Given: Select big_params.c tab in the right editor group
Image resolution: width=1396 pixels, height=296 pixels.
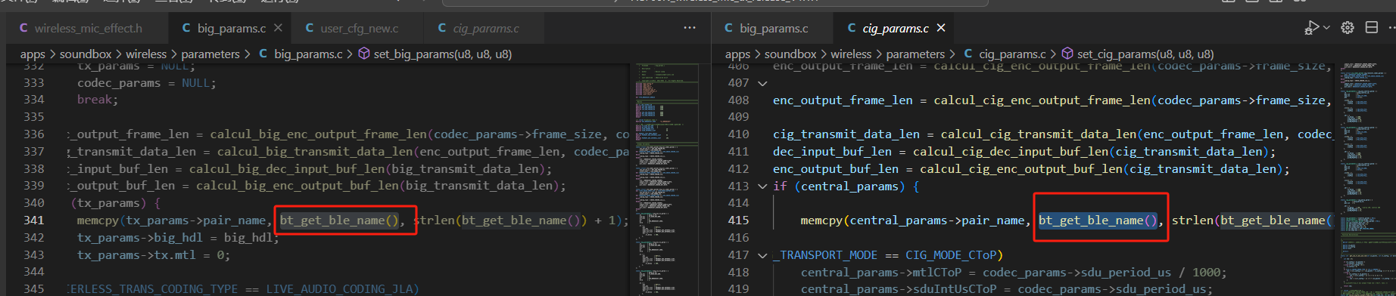Looking at the screenshot, I should coord(766,28).
